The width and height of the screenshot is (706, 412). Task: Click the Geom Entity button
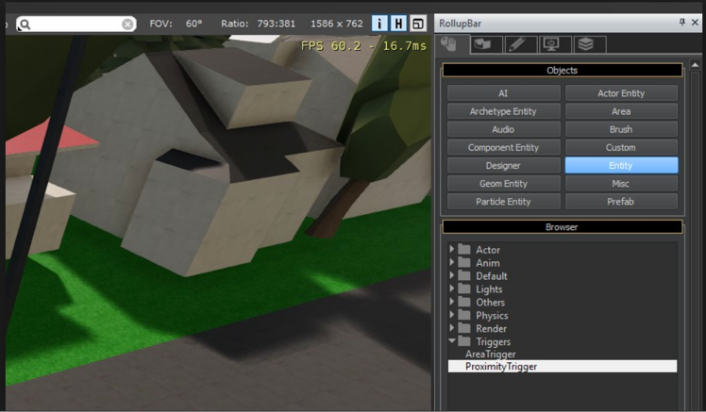[504, 183]
